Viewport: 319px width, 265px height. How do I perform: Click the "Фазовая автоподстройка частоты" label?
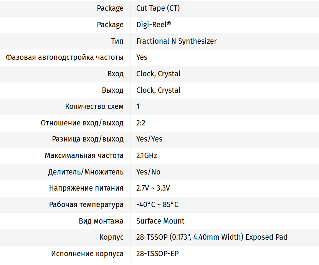[x=64, y=58]
